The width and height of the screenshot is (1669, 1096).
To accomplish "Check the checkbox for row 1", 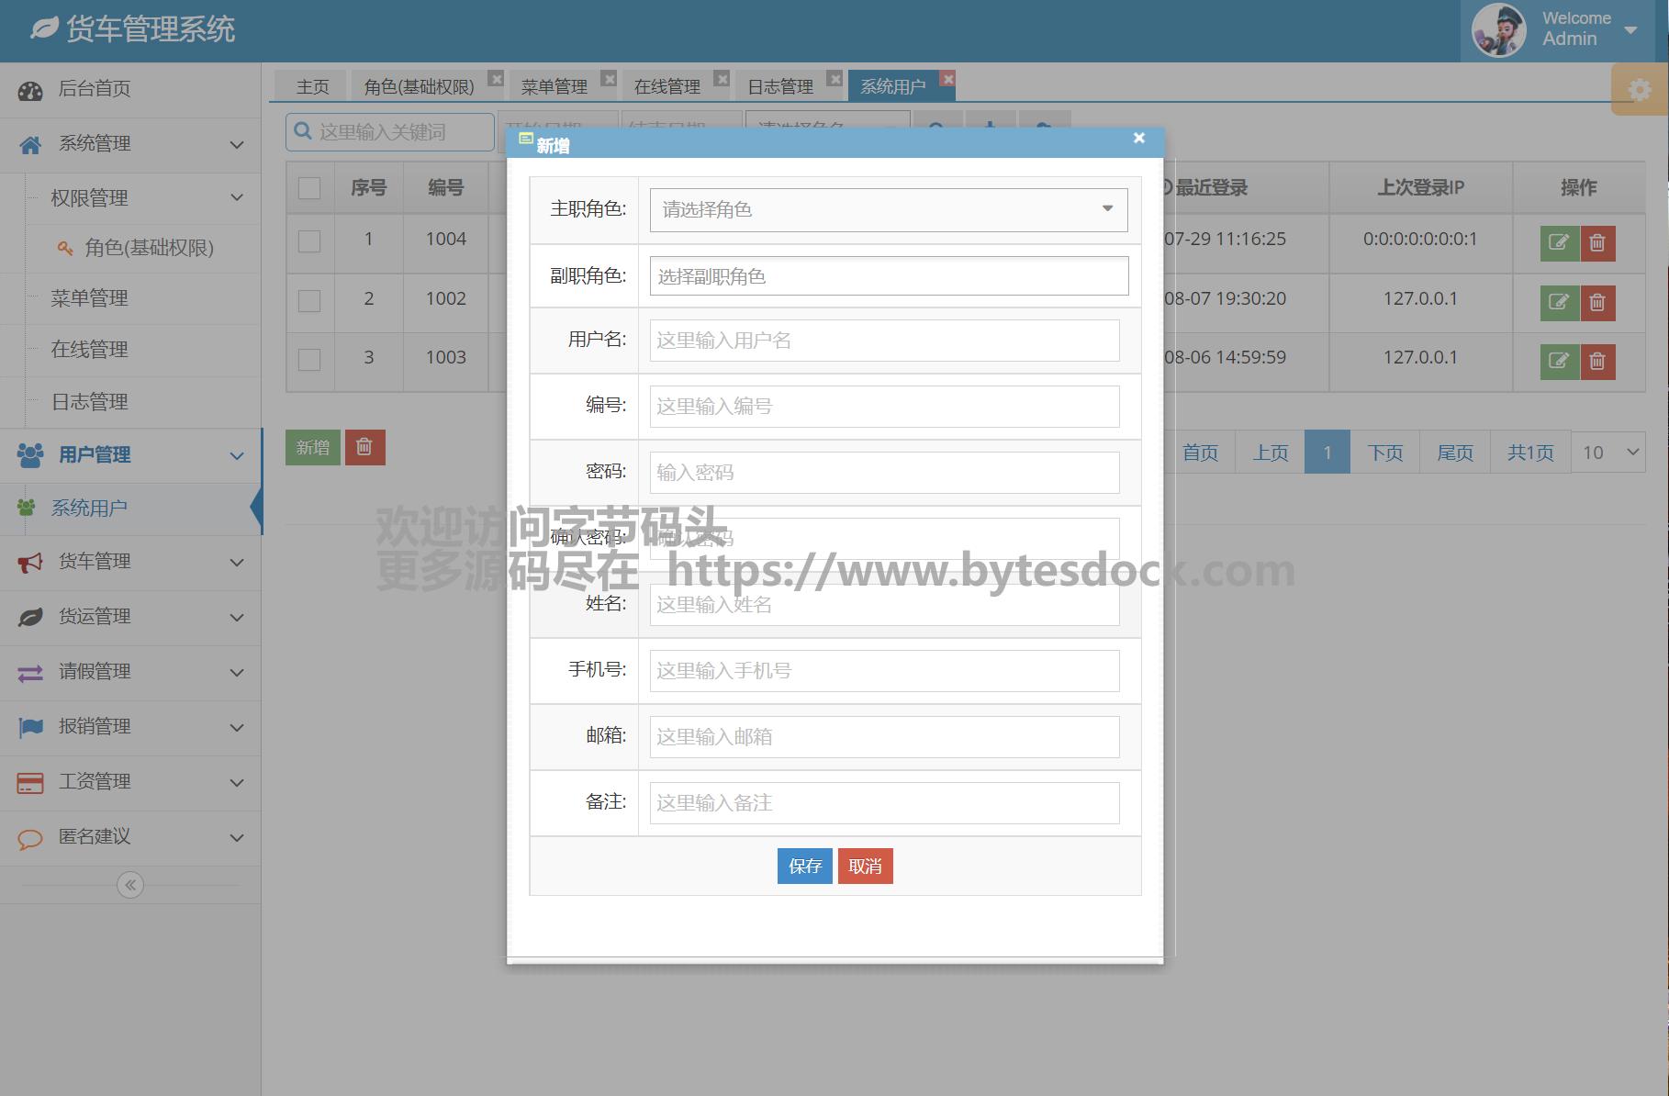I will click(309, 241).
